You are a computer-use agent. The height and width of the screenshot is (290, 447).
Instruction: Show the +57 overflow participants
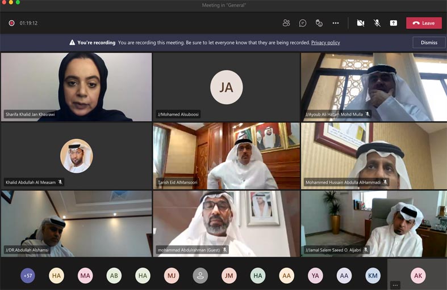27,276
